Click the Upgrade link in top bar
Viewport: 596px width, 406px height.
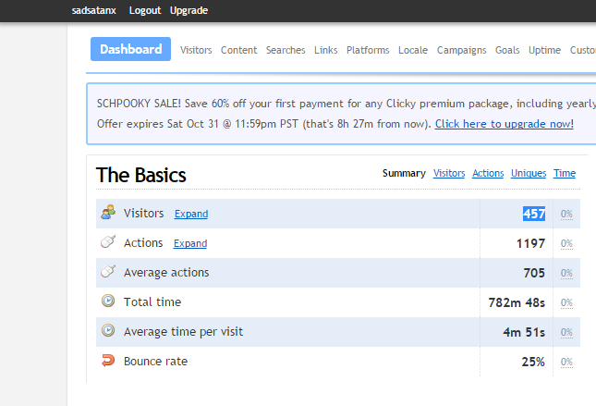coord(189,10)
